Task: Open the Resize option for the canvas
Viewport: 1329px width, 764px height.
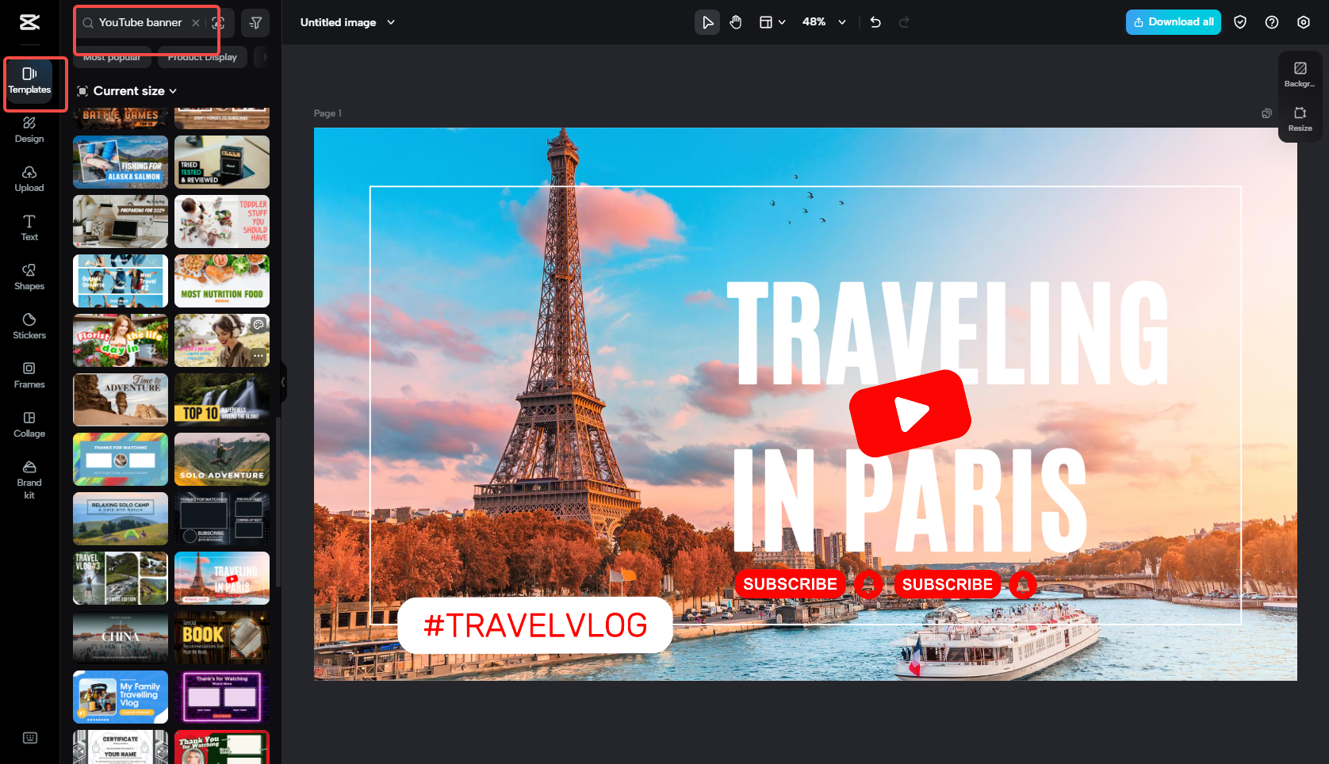Action: click(x=1300, y=120)
